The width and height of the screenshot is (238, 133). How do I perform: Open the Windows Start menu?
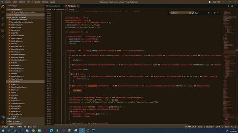pos(3,130)
